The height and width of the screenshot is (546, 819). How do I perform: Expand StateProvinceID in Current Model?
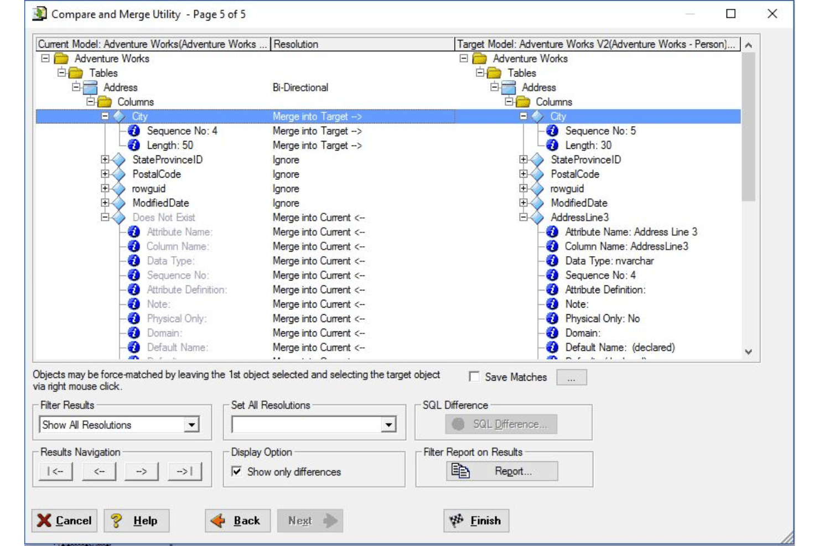pos(105,159)
